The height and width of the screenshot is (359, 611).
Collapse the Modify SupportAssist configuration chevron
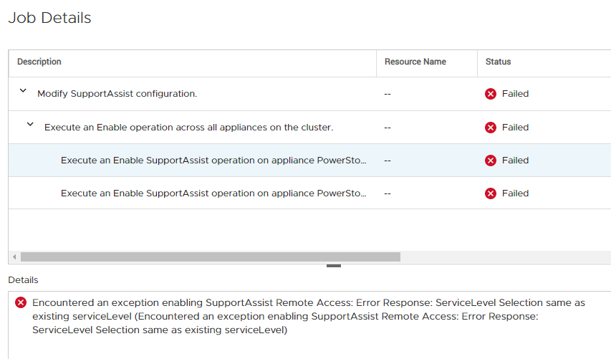click(x=23, y=92)
